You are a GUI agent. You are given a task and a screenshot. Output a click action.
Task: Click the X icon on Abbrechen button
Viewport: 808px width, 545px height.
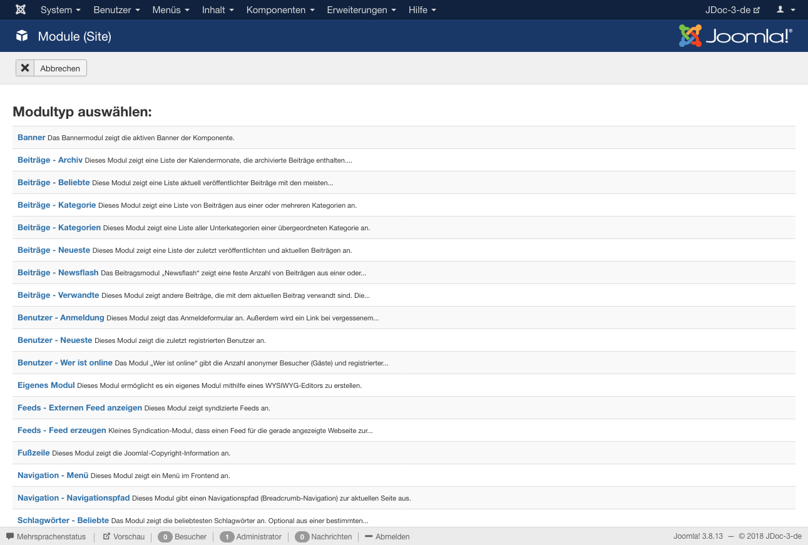click(25, 68)
